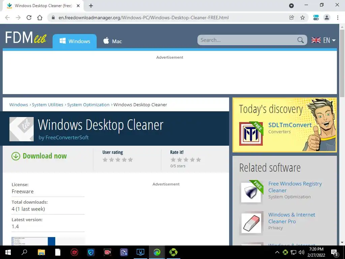This screenshot has width=345, height=259.
Task: Open the Windows breadcrumb link
Action: 19,105
